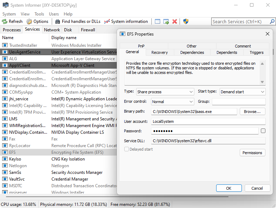Expand the Type dropdown showing Share process
The height and width of the screenshot is (208, 276).
click(165, 92)
